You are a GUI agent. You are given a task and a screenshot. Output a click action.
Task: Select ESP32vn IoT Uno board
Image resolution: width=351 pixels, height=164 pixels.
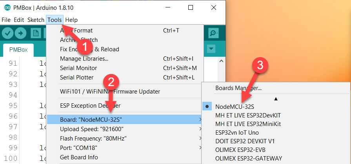(x=276, y=133)
